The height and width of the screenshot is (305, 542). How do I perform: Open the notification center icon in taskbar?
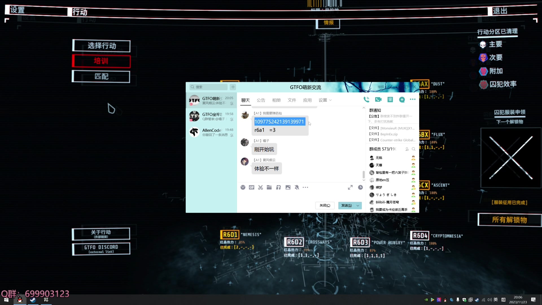[x=533, y=300]
